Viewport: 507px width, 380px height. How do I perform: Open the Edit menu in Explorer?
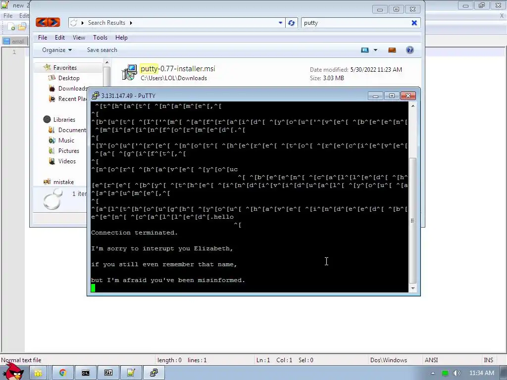(x=60, y=38)
